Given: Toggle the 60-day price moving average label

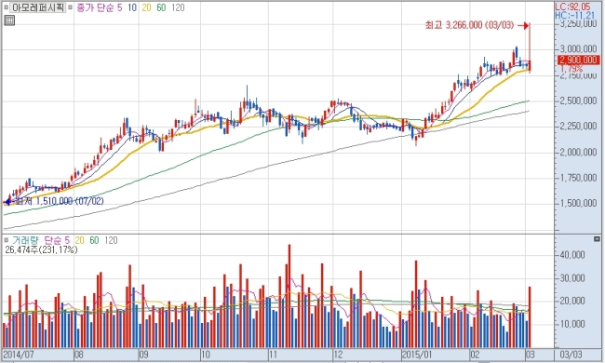Looking at the screenshot, I should pos(161,7).
